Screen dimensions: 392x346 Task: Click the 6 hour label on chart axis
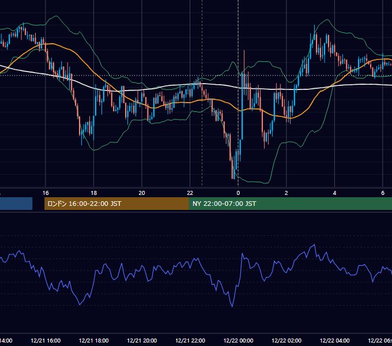tap(383, 193)
